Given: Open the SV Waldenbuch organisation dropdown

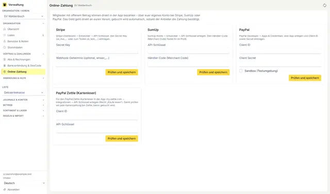Looking at the screenshot, I should pyautogui.click(x=24, y=16).
